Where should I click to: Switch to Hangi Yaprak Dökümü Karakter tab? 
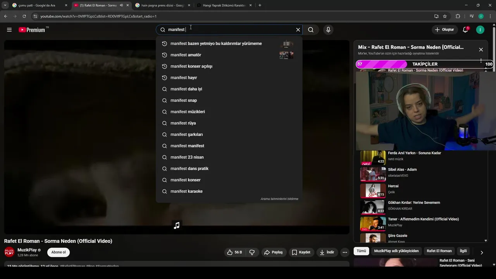(224, 5)
